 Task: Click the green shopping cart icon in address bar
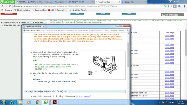coord(165,6)
